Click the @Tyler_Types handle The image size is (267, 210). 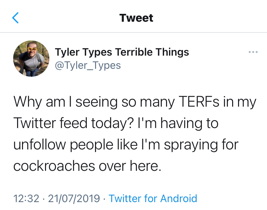tap(88, 65)
